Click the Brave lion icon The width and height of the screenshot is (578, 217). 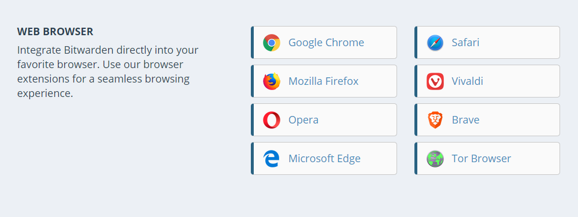(x=435, y=120)
